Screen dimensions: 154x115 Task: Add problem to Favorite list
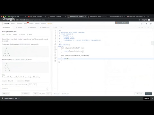pos(22,34)
